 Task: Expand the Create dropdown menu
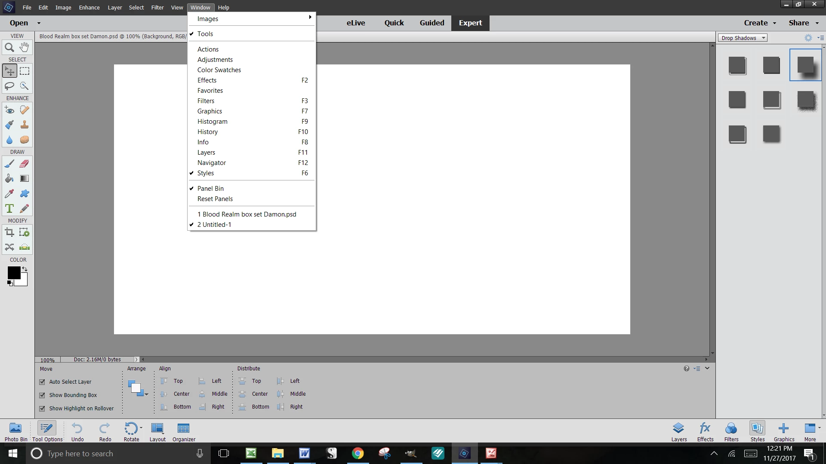tap(760, 23)
